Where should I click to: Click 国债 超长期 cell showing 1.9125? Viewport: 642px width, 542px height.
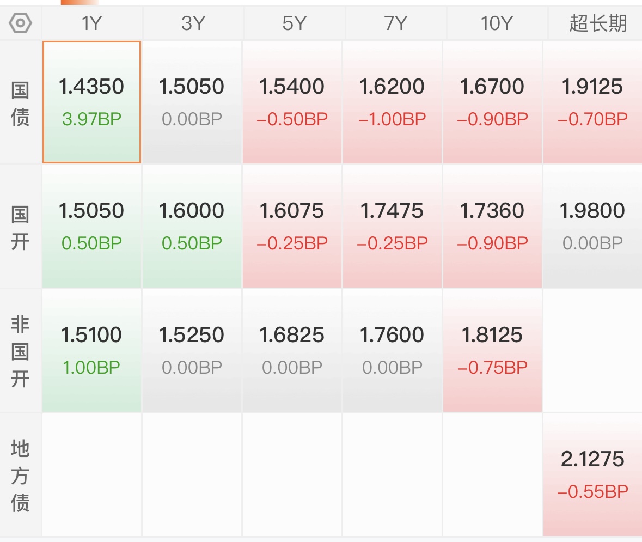(x=593, y=102)
